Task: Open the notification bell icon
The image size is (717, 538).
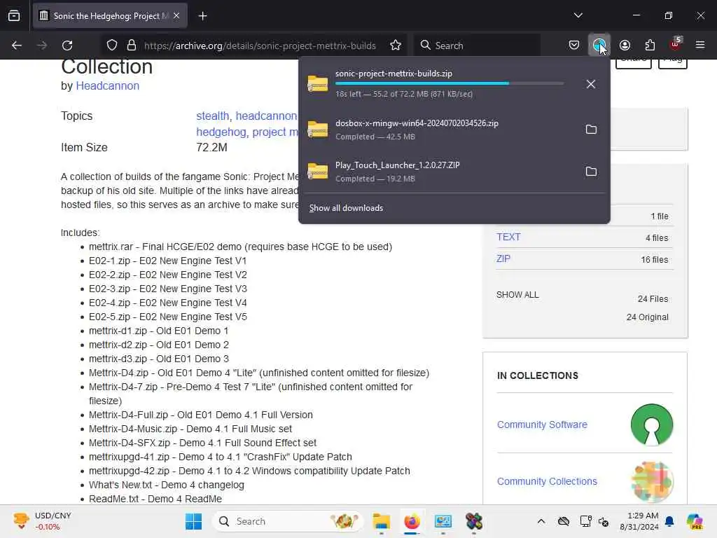Action: tap(669, 521)
